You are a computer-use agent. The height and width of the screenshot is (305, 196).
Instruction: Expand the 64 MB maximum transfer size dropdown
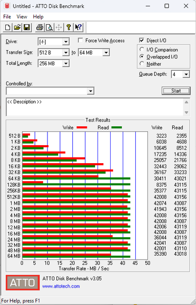106,52
